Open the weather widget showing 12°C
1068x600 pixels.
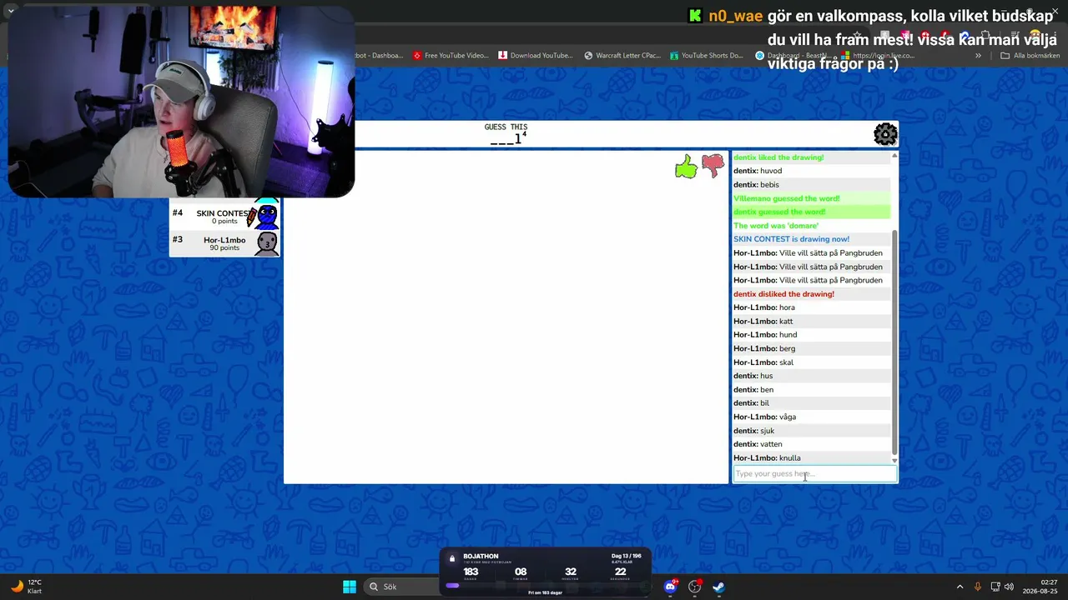tap(25, 587)
